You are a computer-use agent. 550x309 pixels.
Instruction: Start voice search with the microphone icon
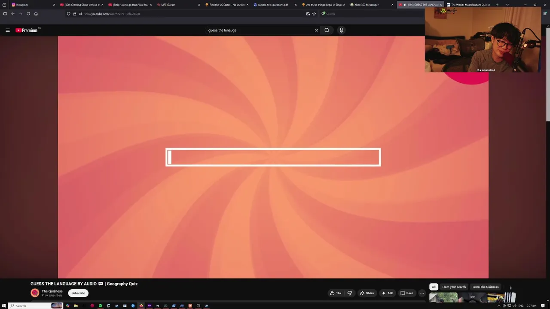[x=341, y=30]
